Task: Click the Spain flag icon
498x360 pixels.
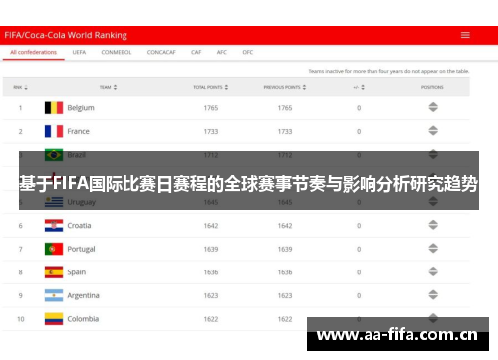Action: [x=54, y=272]
